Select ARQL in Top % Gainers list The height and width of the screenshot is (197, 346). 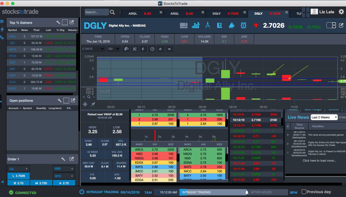coord(13,36)
